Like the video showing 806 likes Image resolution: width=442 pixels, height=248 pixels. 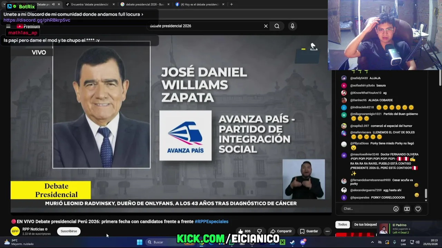(x=244, y=231)
